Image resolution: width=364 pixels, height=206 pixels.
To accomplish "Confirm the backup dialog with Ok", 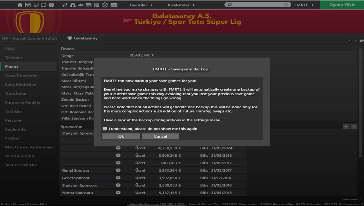I will pyautogui.click(x=121, y=136).
